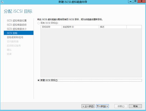Minimize the iSCSI virtual disk wizard window
The height and width of the screenshot is (111, 146).
130,1
